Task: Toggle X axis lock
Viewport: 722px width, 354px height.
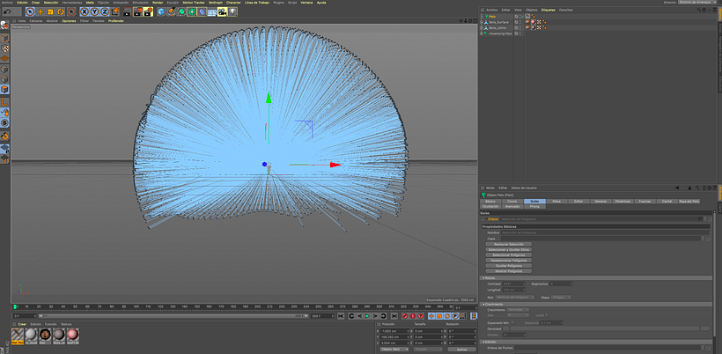Action: (85, 11)
